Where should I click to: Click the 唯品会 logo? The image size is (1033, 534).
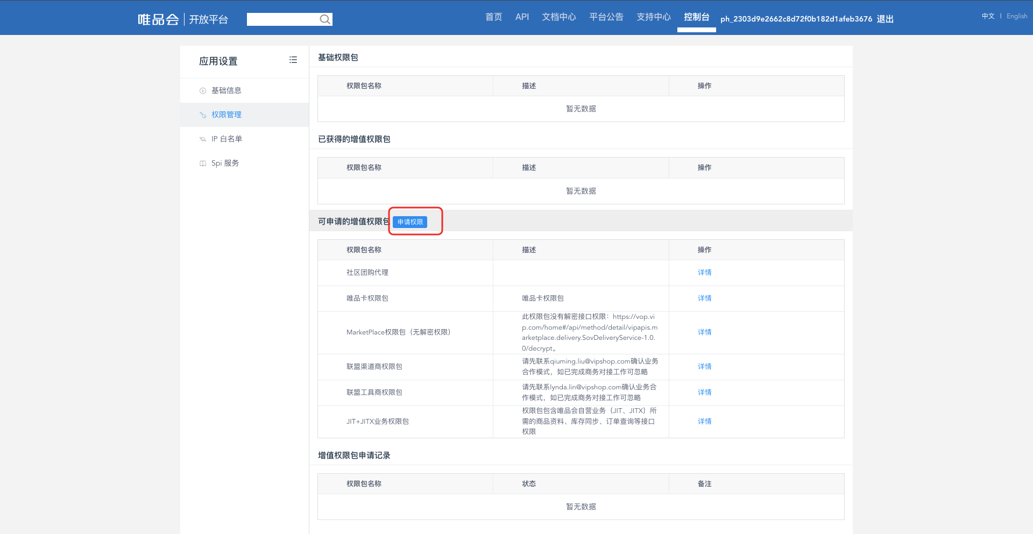tap(158, 19)
